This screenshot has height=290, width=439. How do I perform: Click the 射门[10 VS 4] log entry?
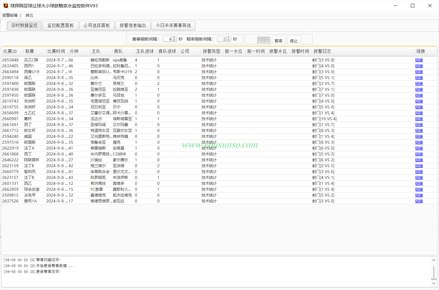tap(324, 119)
